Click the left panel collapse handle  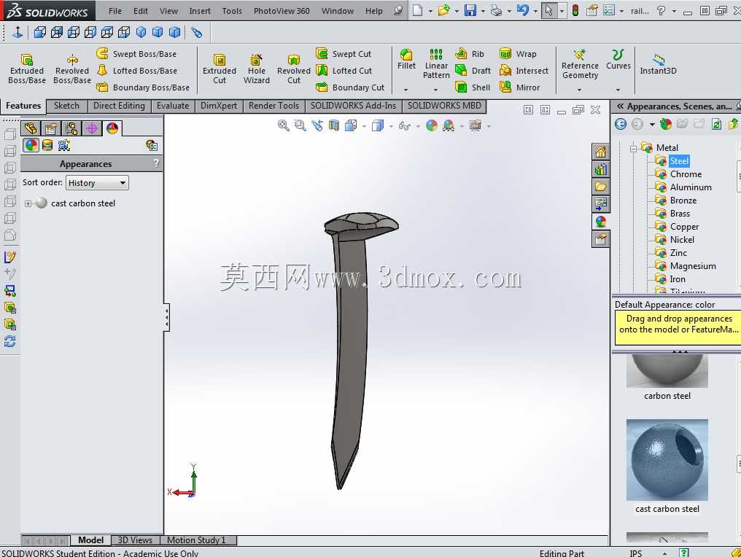point(167,317)
